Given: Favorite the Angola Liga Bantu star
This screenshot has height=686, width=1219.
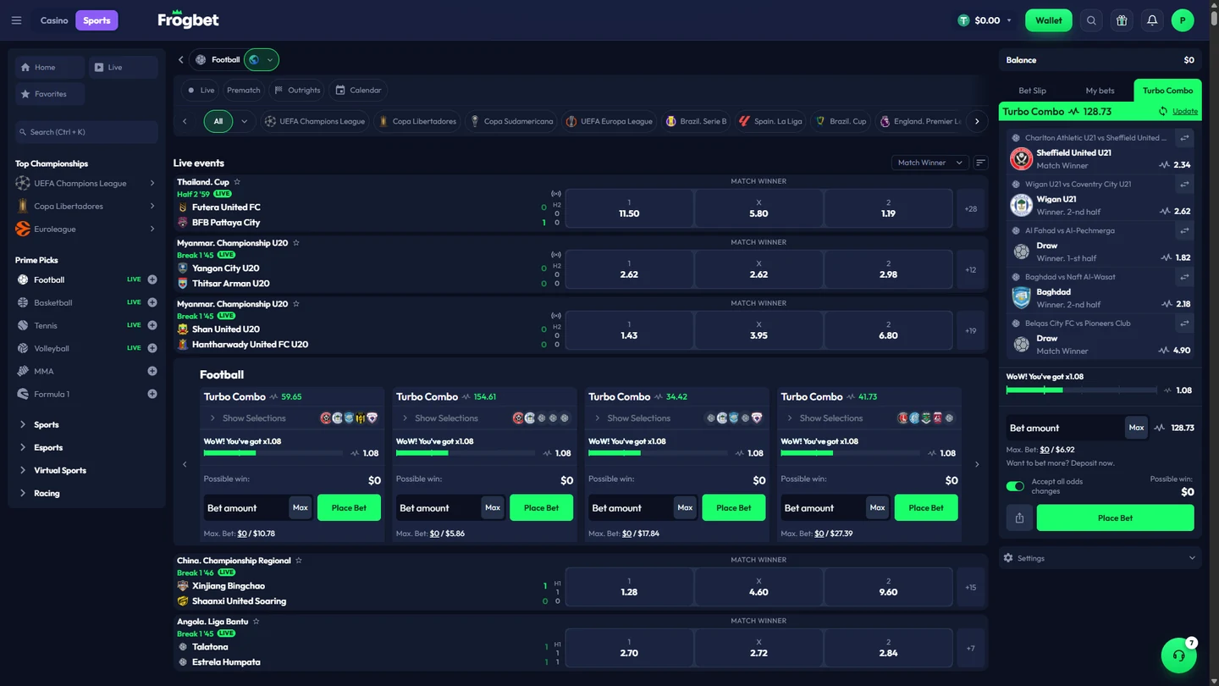Looking at the screenshot, I should pos(256,622).
